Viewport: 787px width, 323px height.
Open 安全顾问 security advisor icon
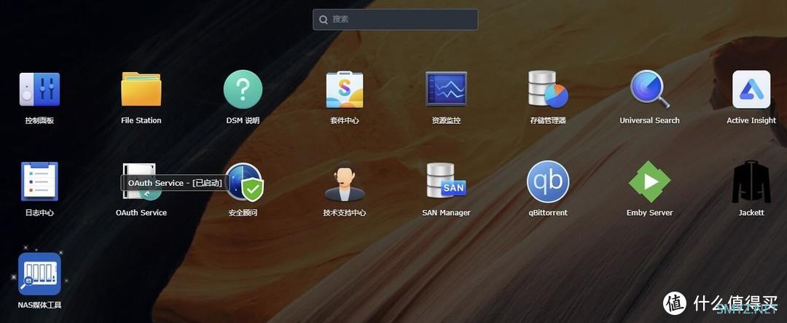point(244,182)
